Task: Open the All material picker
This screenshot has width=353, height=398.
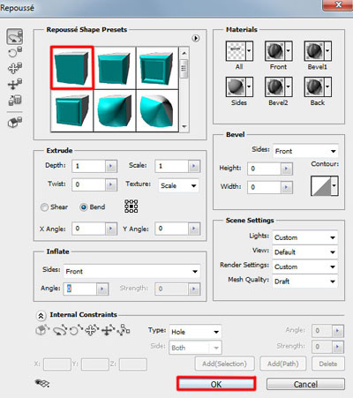Action: coord(239,51)
